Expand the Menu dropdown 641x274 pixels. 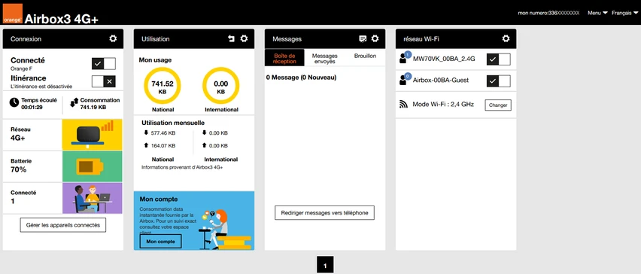pyautogui.click(x=597, y=13)
